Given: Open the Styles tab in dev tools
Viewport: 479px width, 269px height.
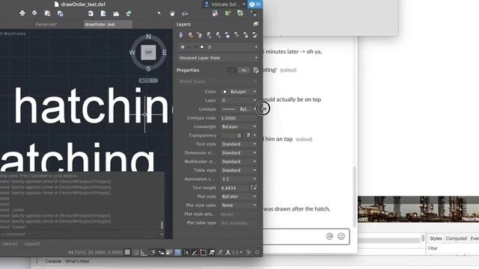Looking at the screenshot, I should [x=436, y=238].
